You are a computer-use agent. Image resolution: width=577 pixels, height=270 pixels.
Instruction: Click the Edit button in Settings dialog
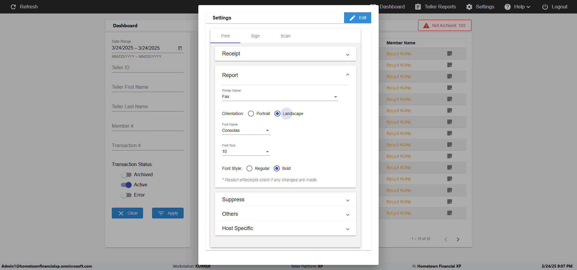tap(358, 18)
